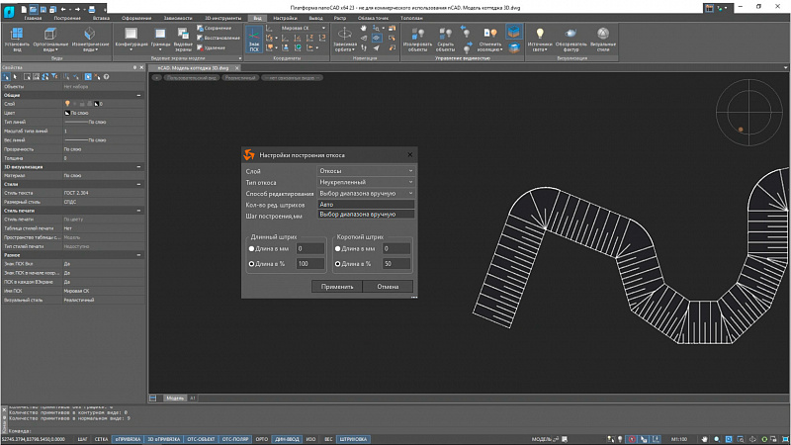Viewport: 791px width, 445px height.
Task: Toggle the Знак ПСК button
Action: pos(254,39)
